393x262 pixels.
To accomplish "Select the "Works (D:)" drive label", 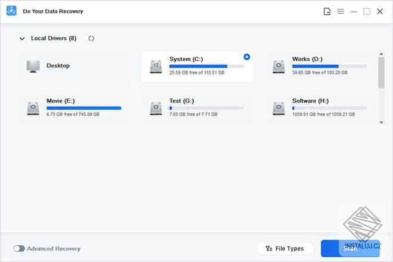I will pyautogui.click(x=307, y=59).
